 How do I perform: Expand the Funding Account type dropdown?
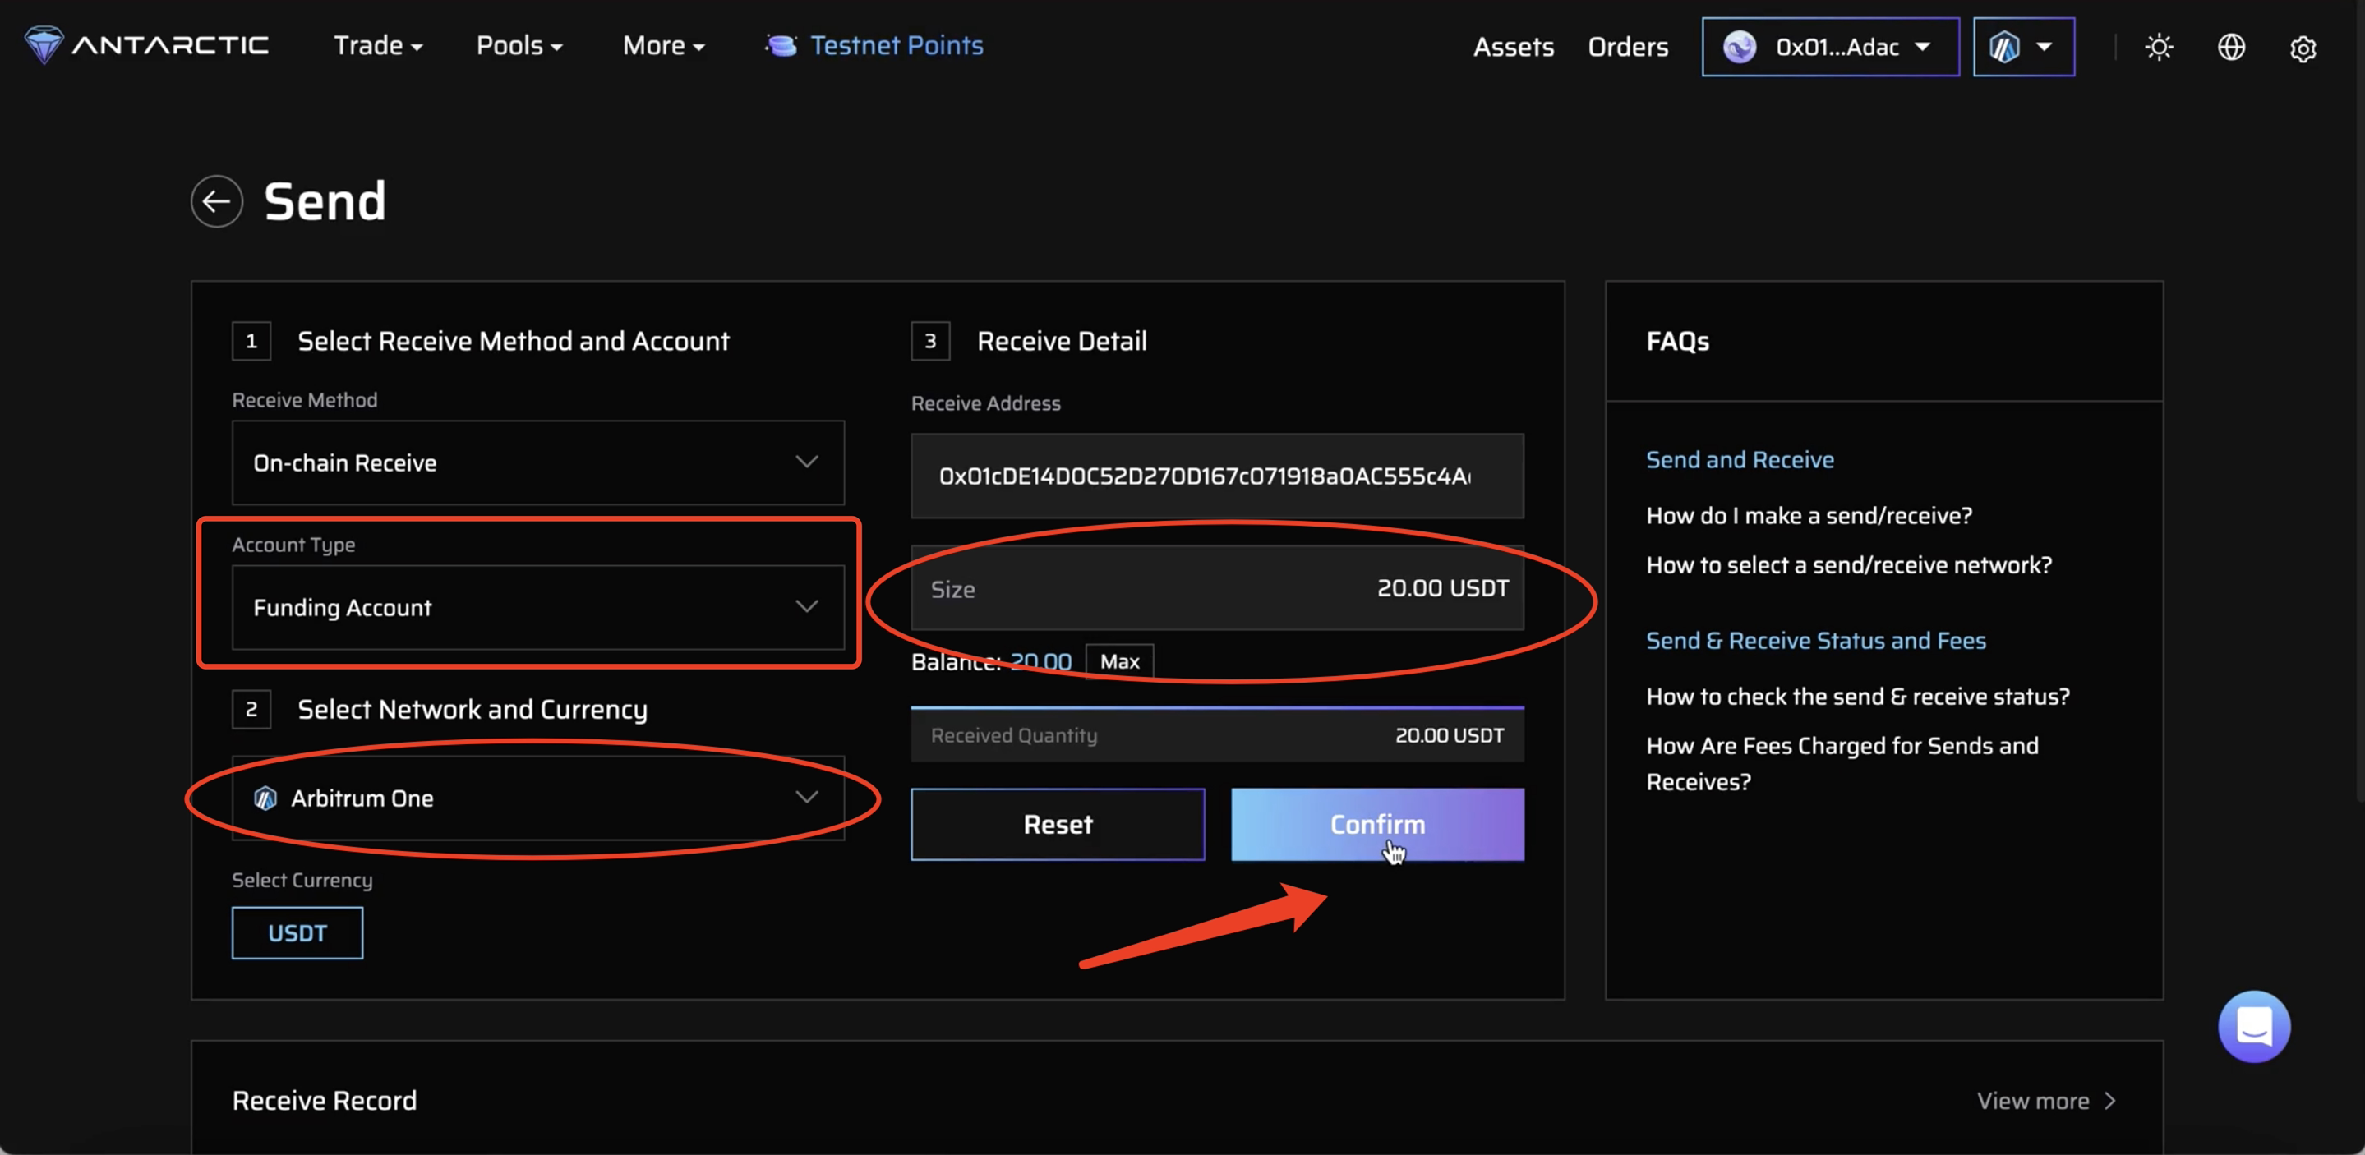tap(538, 607)
